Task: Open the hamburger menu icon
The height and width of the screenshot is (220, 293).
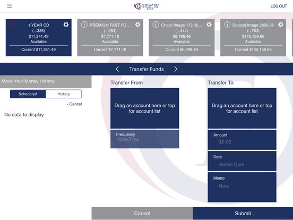Action: tap(10, 6)
